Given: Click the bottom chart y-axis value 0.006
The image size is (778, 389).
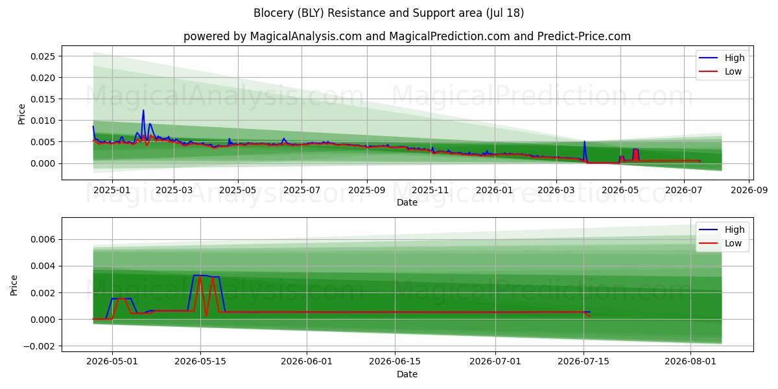Looking at the screenshot, I should tap(43, 240).
